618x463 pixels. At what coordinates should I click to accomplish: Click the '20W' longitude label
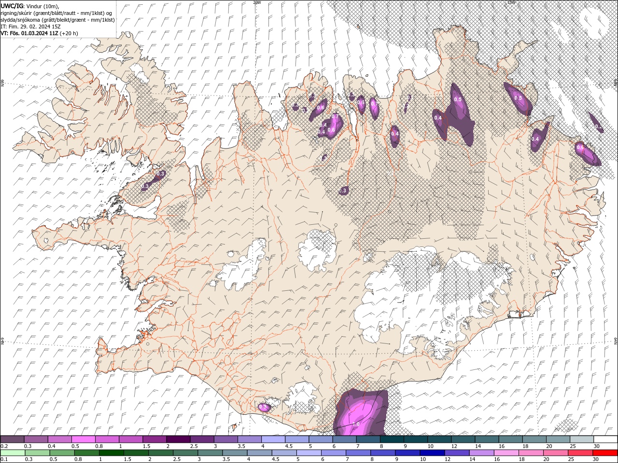[x=257, y=2]
